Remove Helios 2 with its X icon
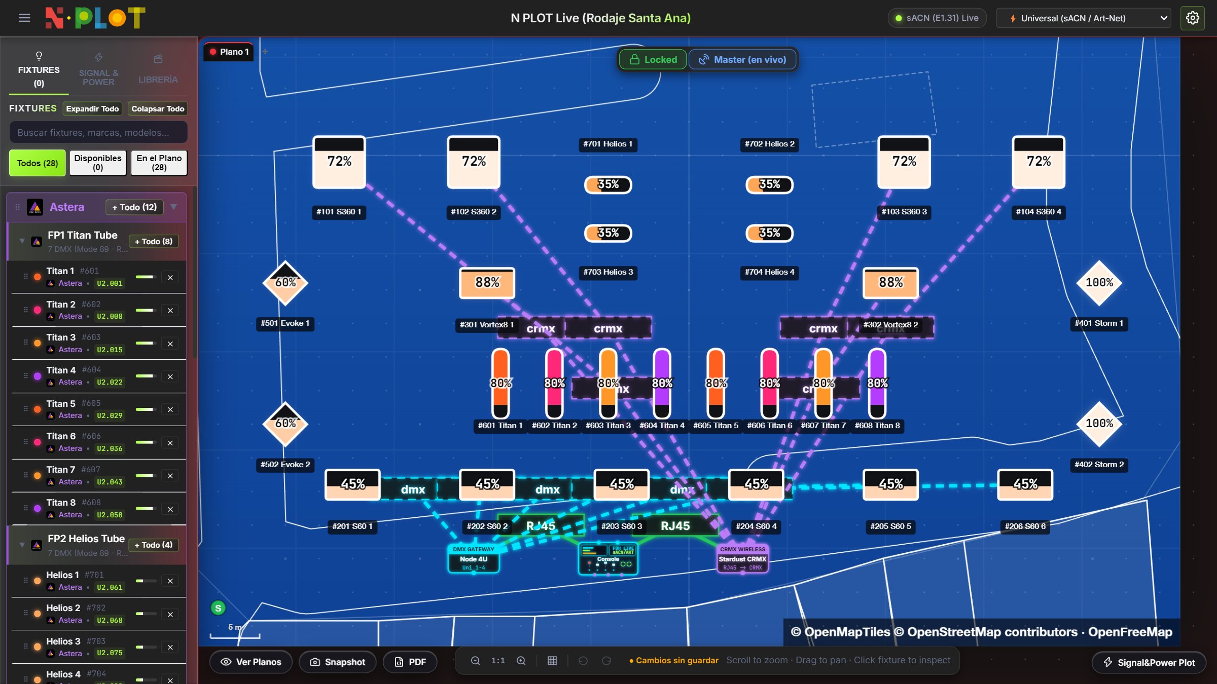1217x684 pixels. 170,615
